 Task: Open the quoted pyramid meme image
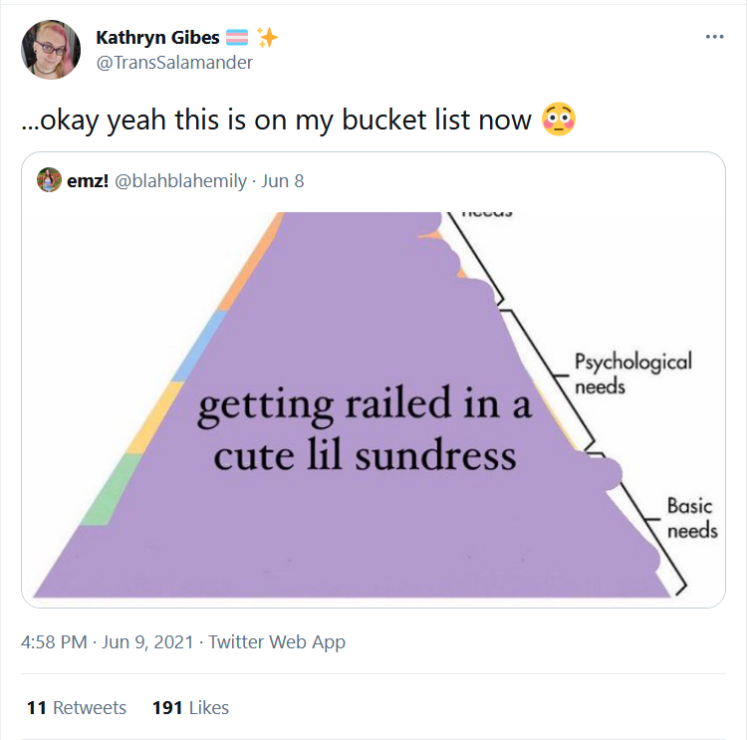coord(374,406)
